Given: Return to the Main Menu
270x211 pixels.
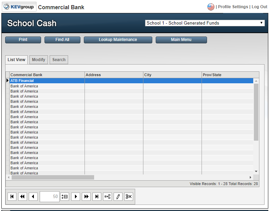Looking at the screenshot, I should (181, 40).
